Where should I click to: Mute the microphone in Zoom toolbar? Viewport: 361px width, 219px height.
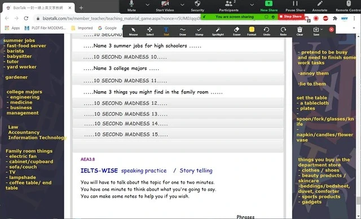point(131,6)
